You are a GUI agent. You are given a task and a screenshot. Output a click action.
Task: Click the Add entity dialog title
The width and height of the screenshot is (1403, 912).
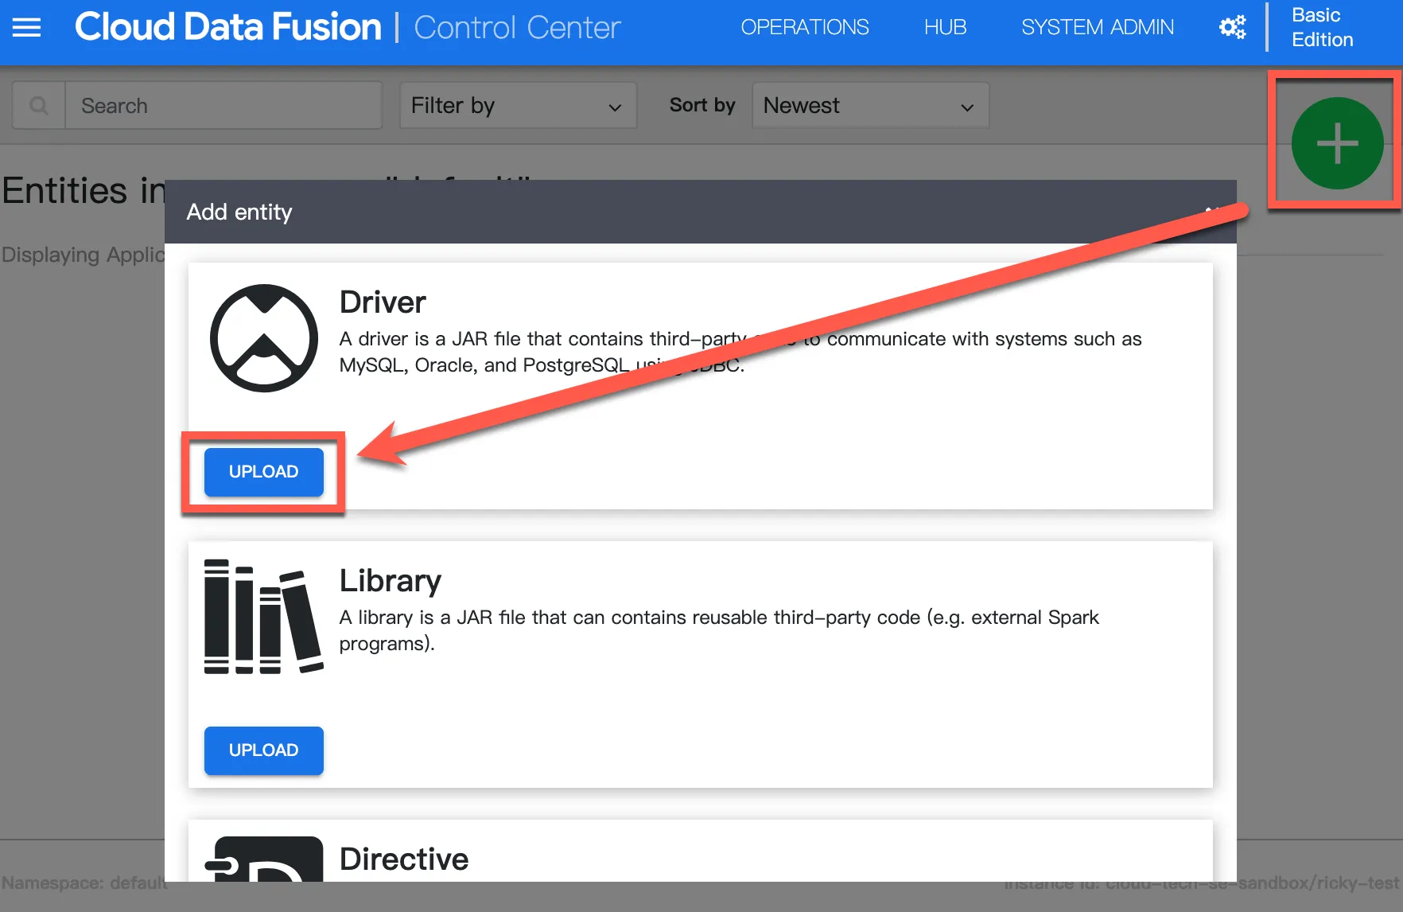[239, 212]
